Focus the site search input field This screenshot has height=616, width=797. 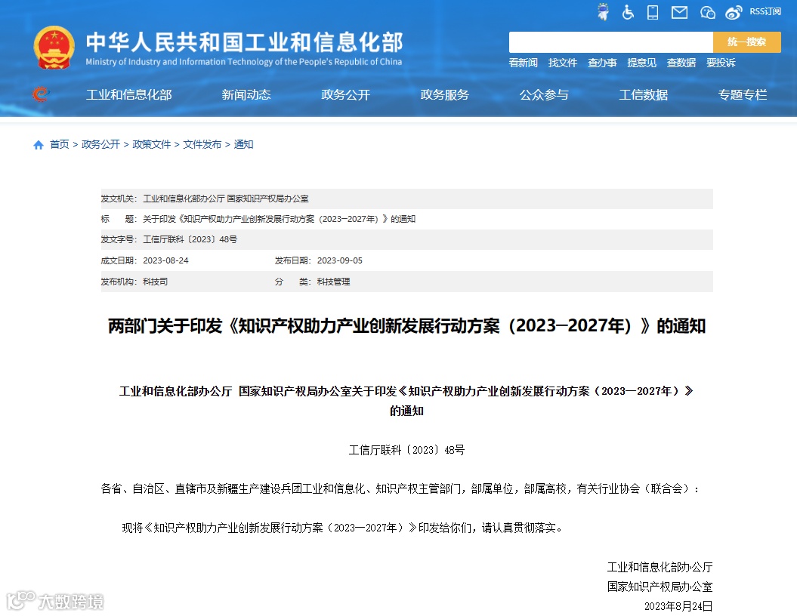611,42
